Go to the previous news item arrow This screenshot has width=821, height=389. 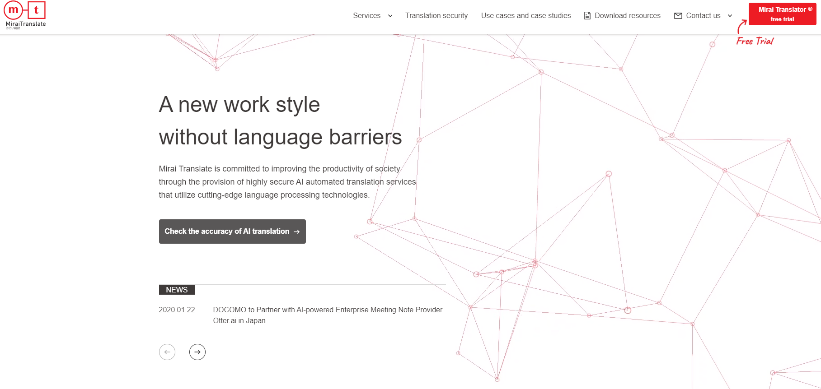coord(167,352)
